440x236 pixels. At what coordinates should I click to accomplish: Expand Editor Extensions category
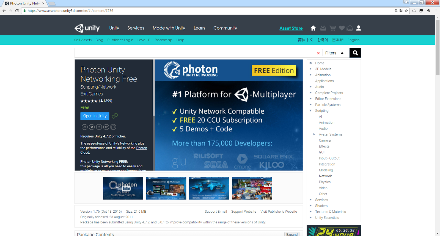click(310, 99)
